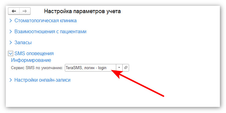Expand the Запасы section chevron
This screenshot has width=226, height=113.
pyautogui.click(x=10, y=43)
